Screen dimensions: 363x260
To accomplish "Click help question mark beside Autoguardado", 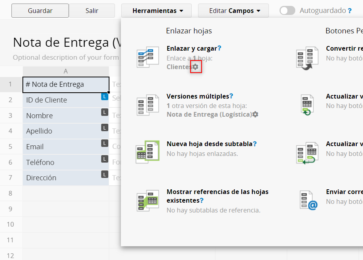I will coord(350,11).
